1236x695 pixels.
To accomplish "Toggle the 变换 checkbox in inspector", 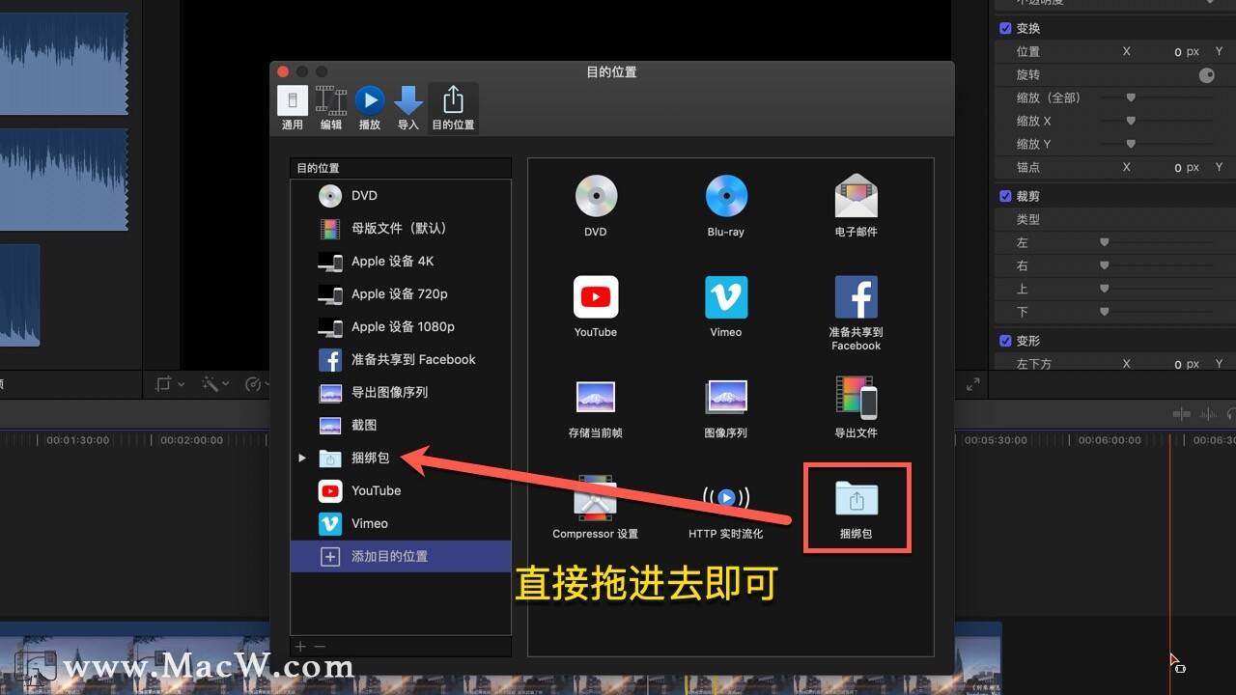I will [1005, 28].
